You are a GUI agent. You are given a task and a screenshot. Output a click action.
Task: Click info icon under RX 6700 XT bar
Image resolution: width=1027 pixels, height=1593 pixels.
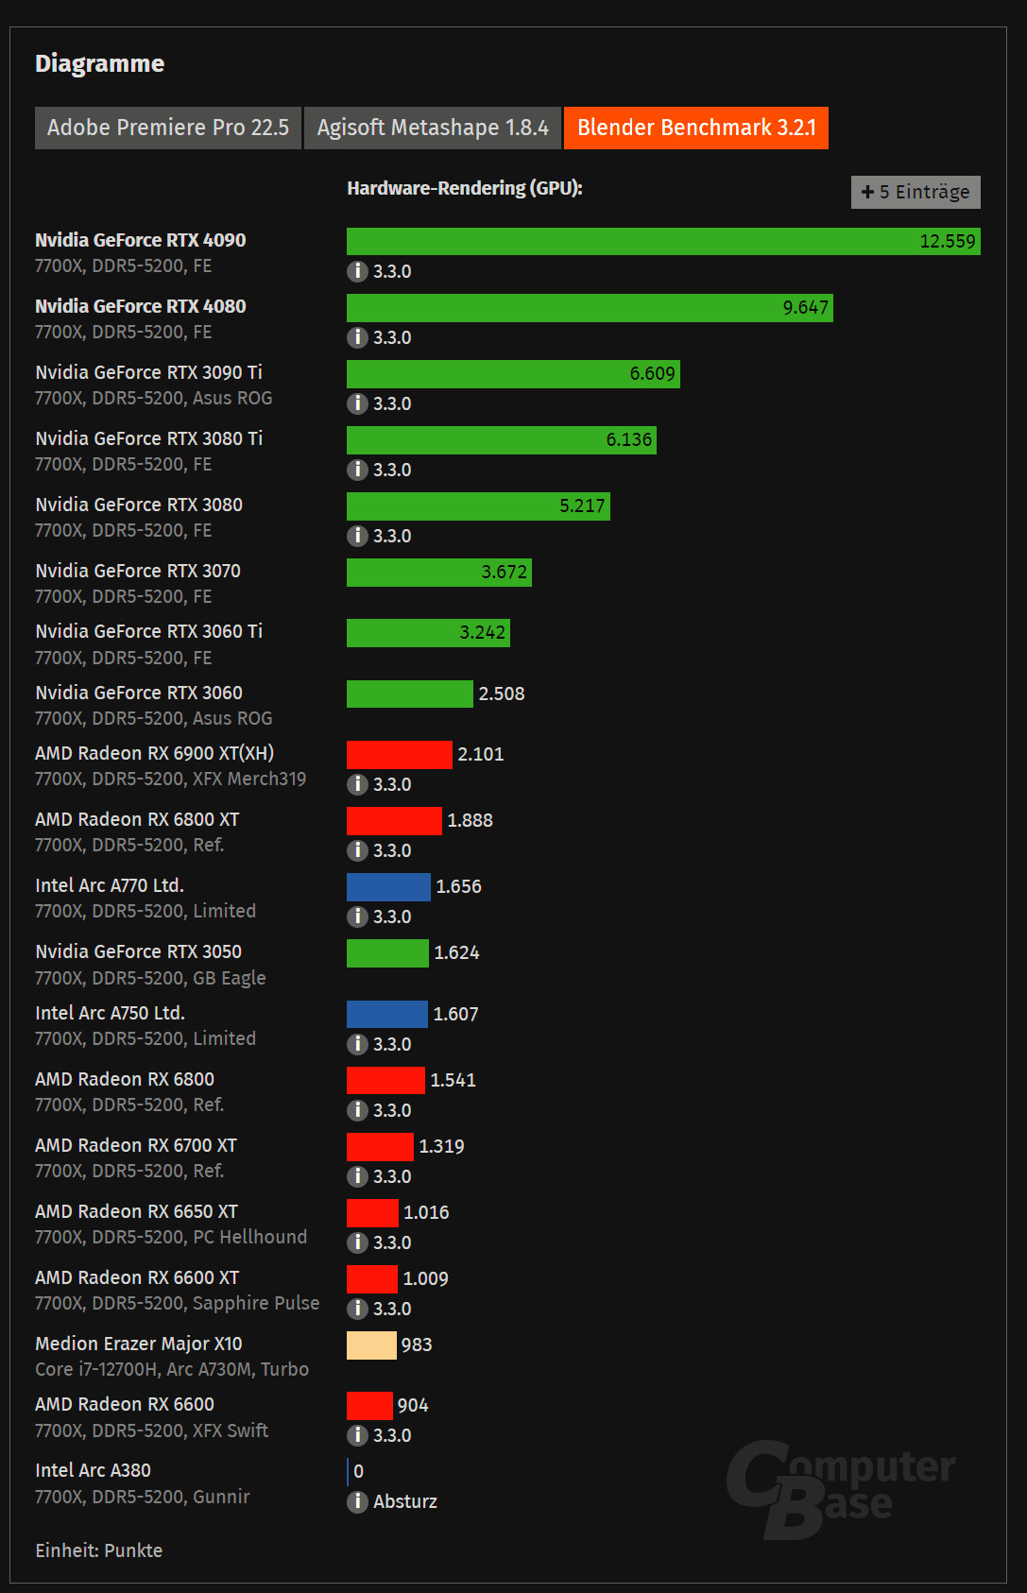point(357,1176)
